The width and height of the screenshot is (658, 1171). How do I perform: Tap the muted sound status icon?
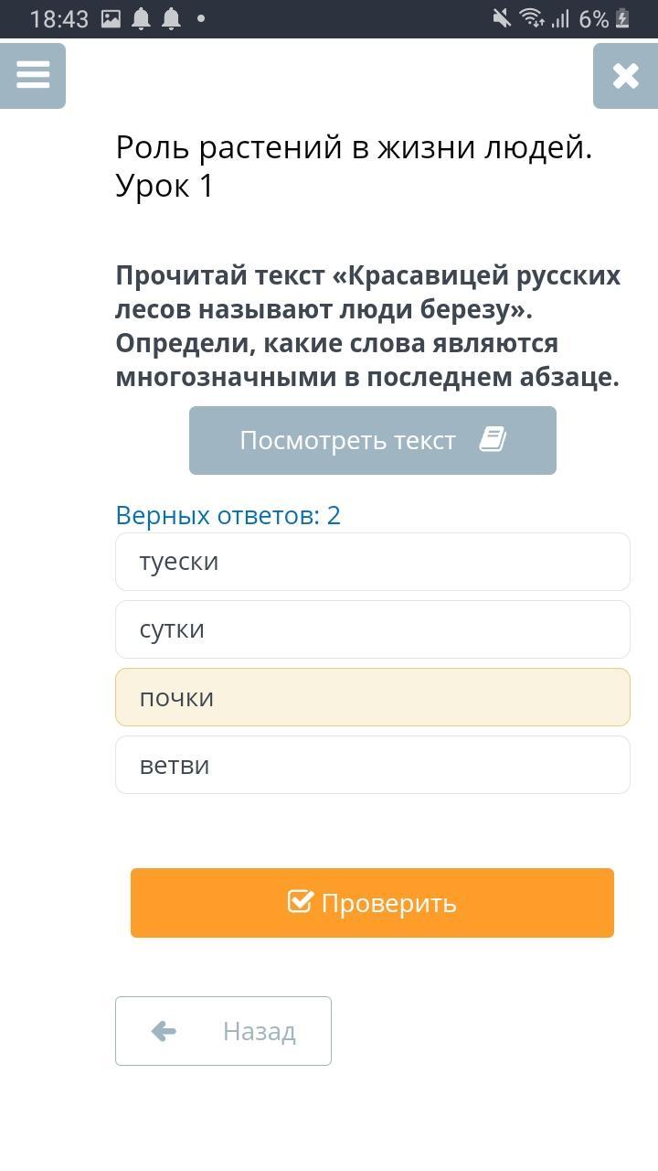tap(501, 18)
